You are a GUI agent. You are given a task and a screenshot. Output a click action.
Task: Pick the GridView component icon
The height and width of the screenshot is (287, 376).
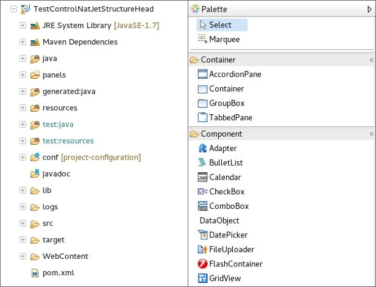point(202,278)
